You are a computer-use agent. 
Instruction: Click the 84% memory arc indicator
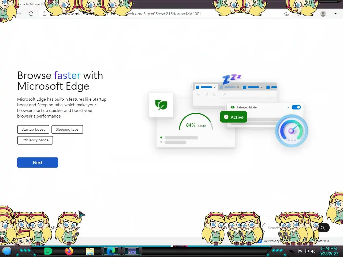[x=196, y=122]
